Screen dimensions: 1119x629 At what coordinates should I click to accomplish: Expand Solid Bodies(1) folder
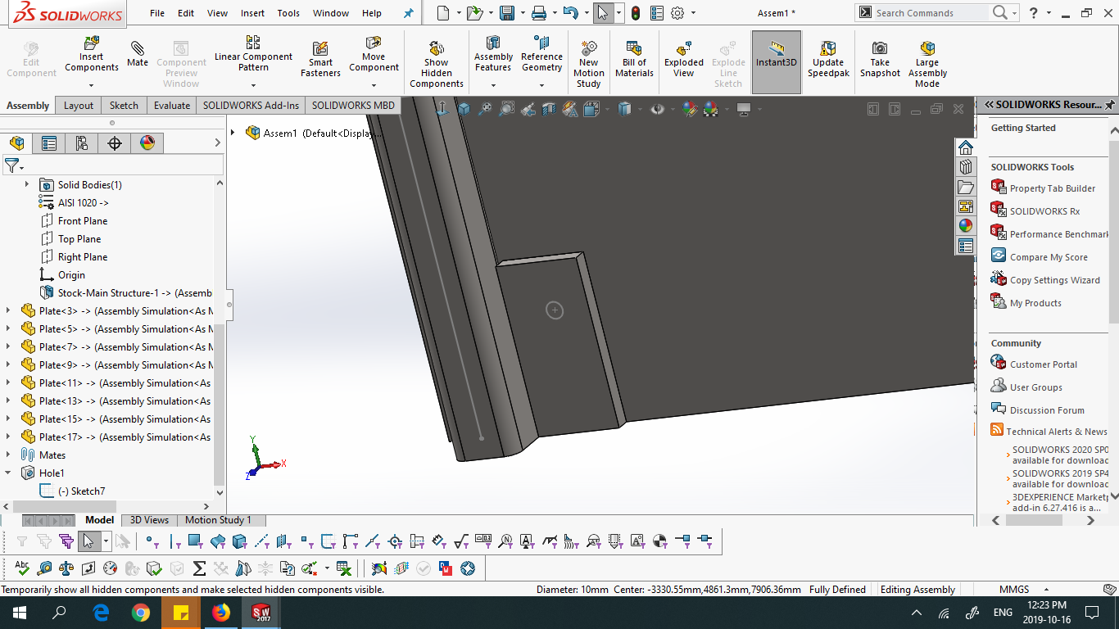(x=27, y=184)
